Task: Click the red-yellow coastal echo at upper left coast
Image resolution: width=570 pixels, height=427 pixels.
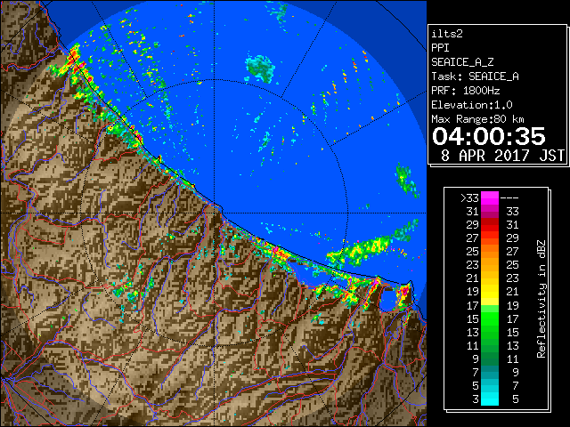Action: 74,61
